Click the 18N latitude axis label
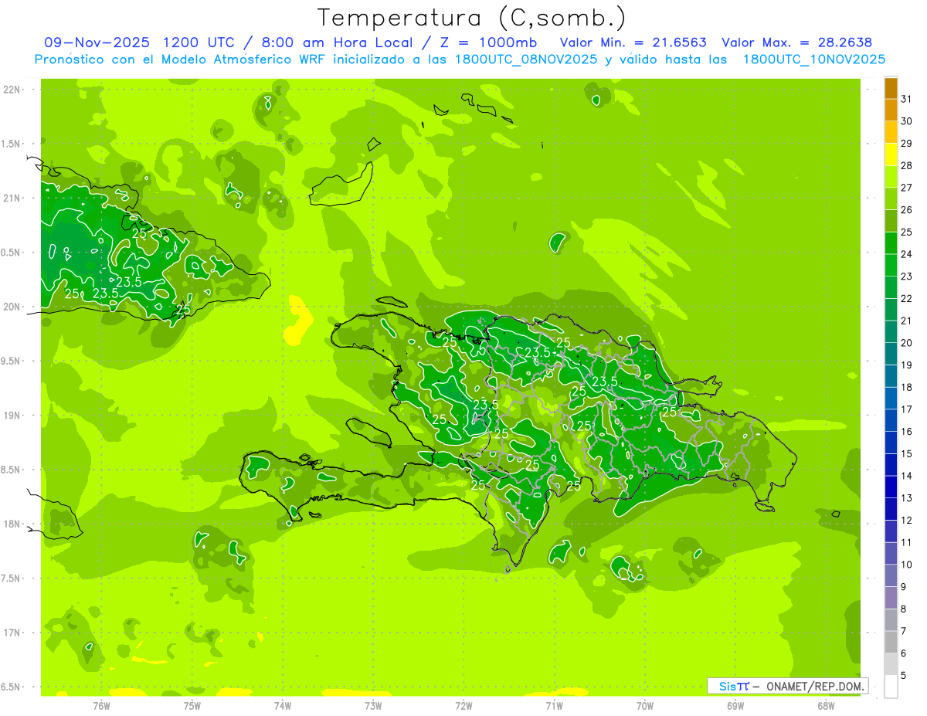 pos(12,524)
